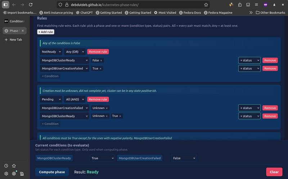Remove rule for the NotReady phase
The height and width of the screenshot is (179, 288).
click(x=98, y=52)
